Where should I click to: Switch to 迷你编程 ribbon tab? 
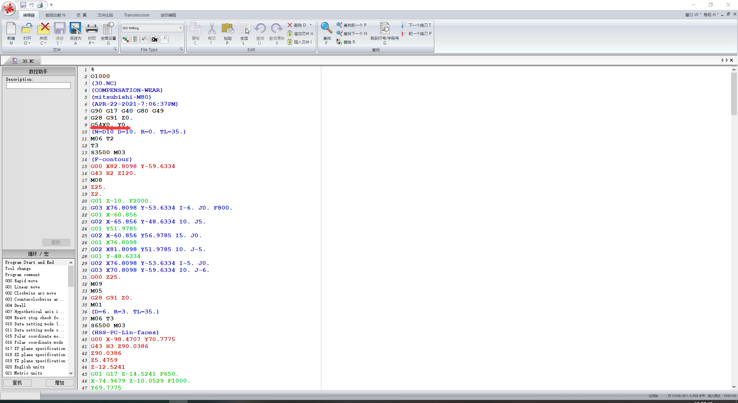(168, 15)
